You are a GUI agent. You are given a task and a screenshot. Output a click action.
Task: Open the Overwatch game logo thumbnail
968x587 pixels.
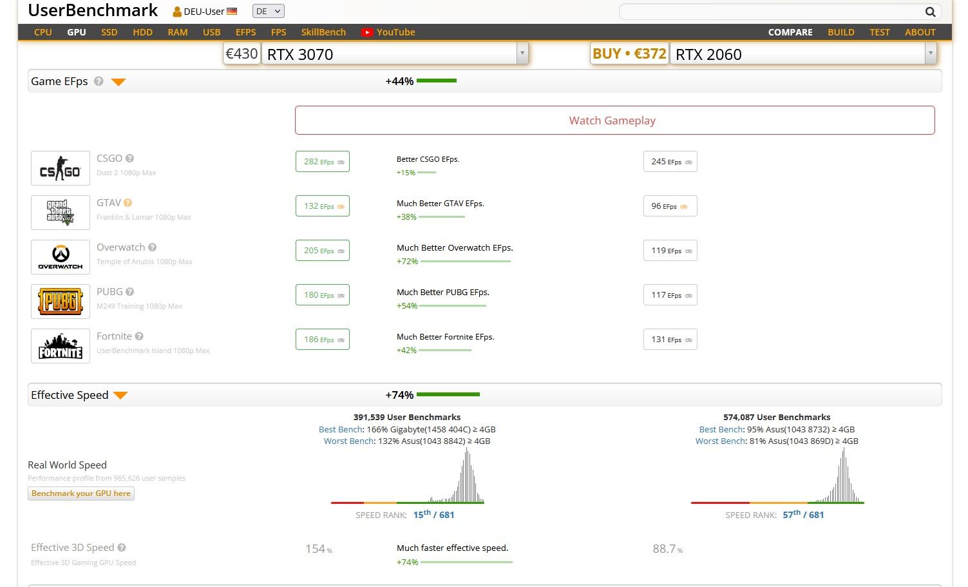point(61,257)
